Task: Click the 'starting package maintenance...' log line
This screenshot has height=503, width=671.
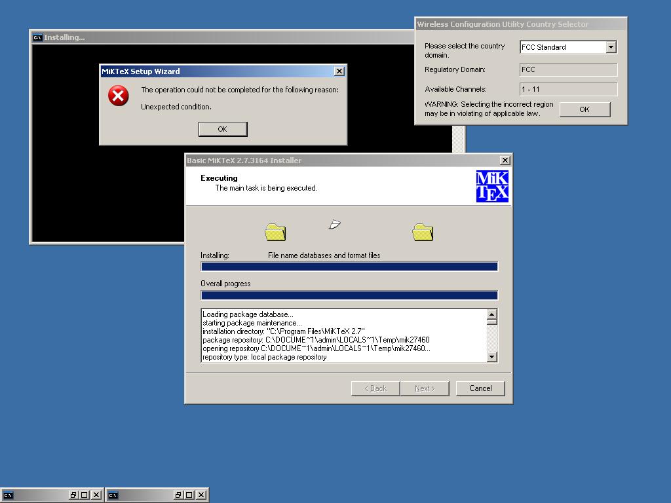Action: [252, 323]
